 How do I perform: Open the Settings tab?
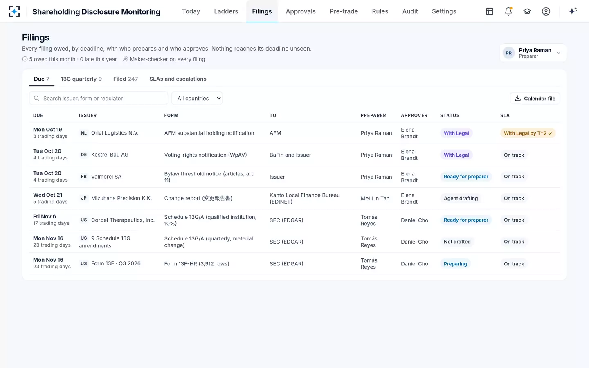tap(444, 11)
